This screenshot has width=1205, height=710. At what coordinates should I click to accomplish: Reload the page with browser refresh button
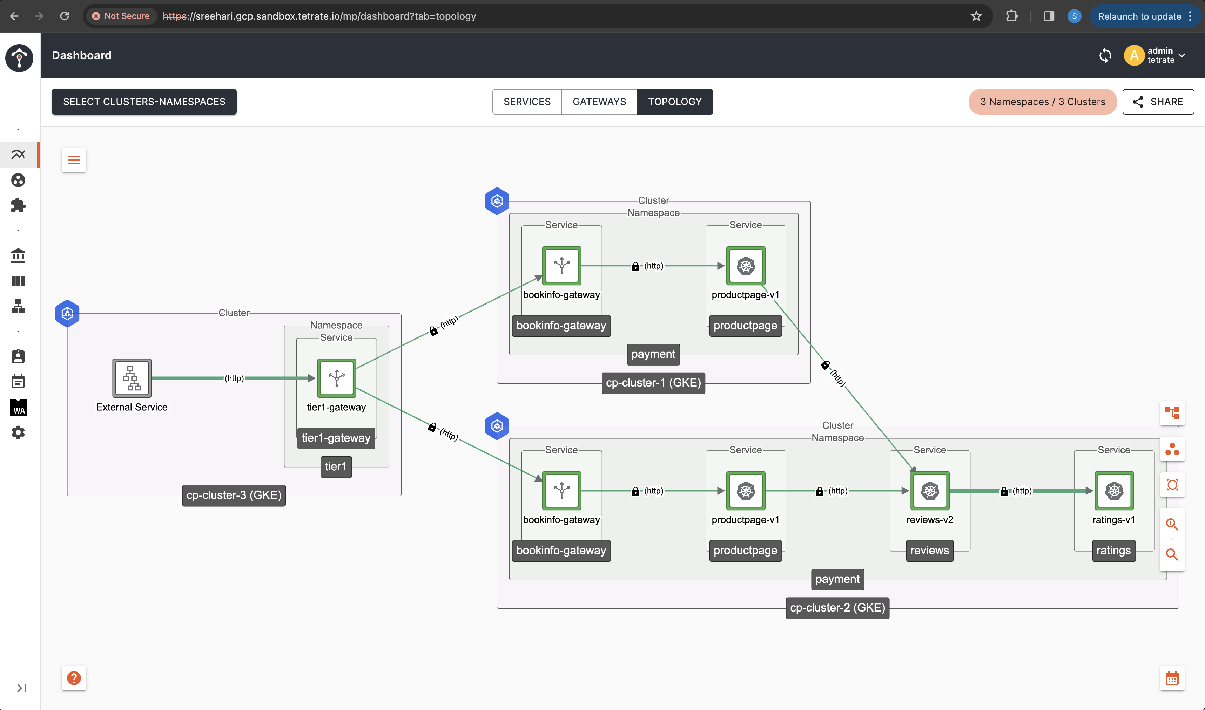65,16
